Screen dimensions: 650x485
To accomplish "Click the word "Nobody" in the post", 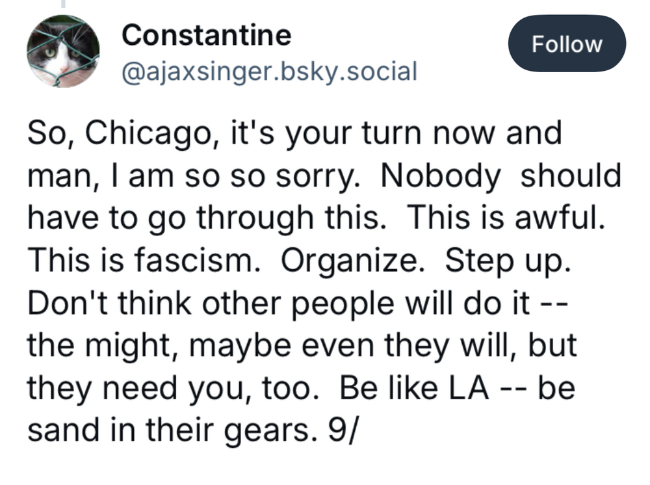I will [441, 176].
